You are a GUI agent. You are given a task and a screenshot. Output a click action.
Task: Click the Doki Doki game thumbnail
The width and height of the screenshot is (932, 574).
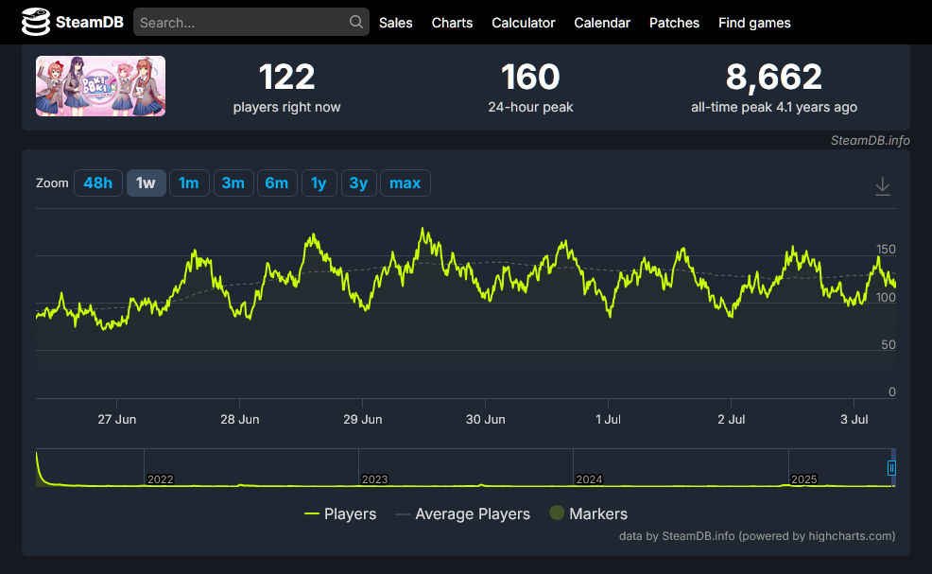(x=100, y=86)
